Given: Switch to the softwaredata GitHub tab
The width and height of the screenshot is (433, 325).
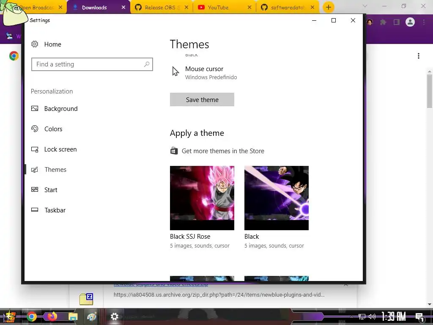Looking at the screenshot, I should point(287,8).
